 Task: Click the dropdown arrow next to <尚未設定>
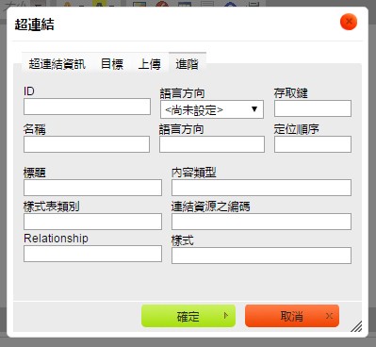pyautogui.click(x=254, y=109)
